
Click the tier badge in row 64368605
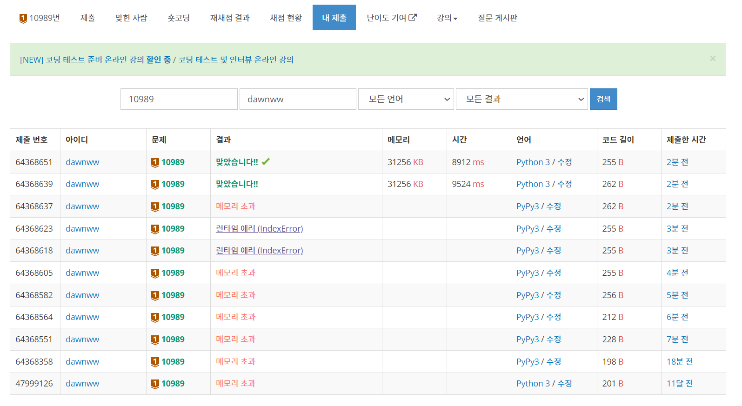pyautogui.click(x=155, y=273)
